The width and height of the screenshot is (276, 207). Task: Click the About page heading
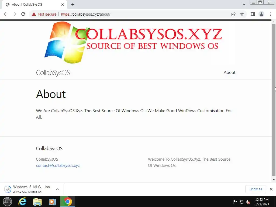[51, 94]
